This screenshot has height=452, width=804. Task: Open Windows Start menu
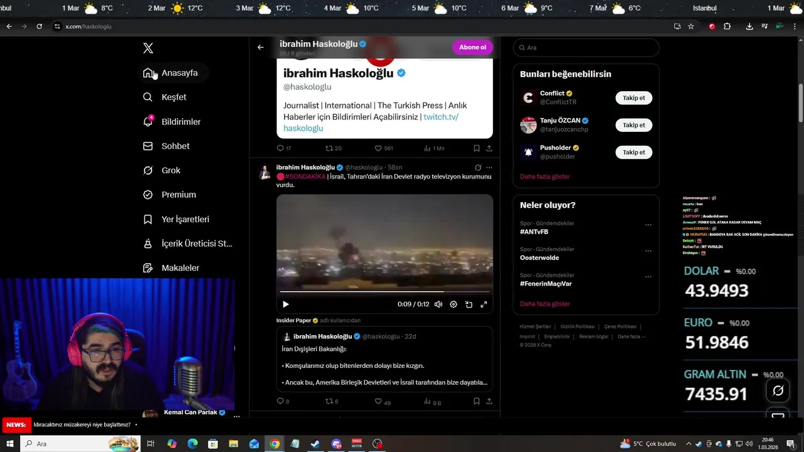(10, 444)
